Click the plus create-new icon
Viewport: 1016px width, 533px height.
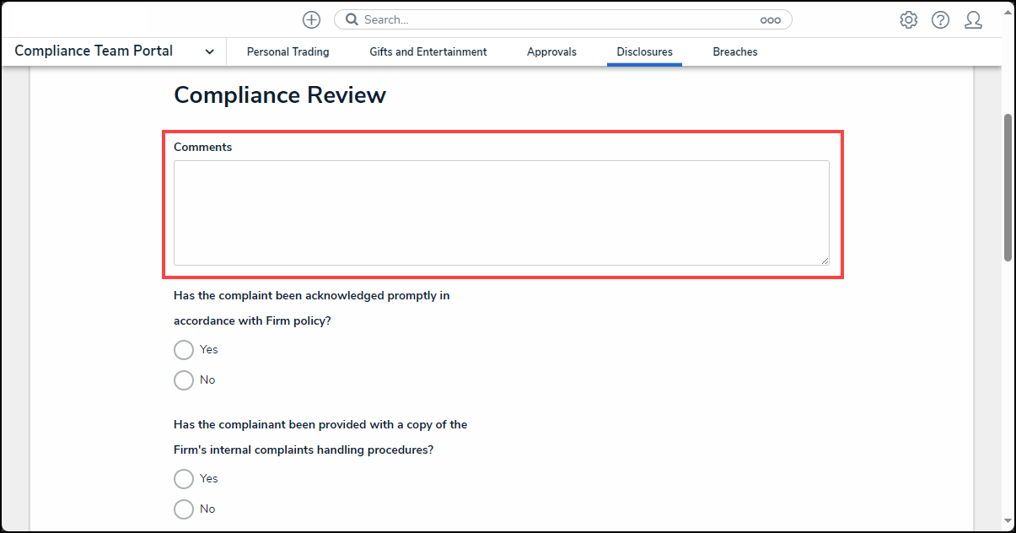pos(311,19)
